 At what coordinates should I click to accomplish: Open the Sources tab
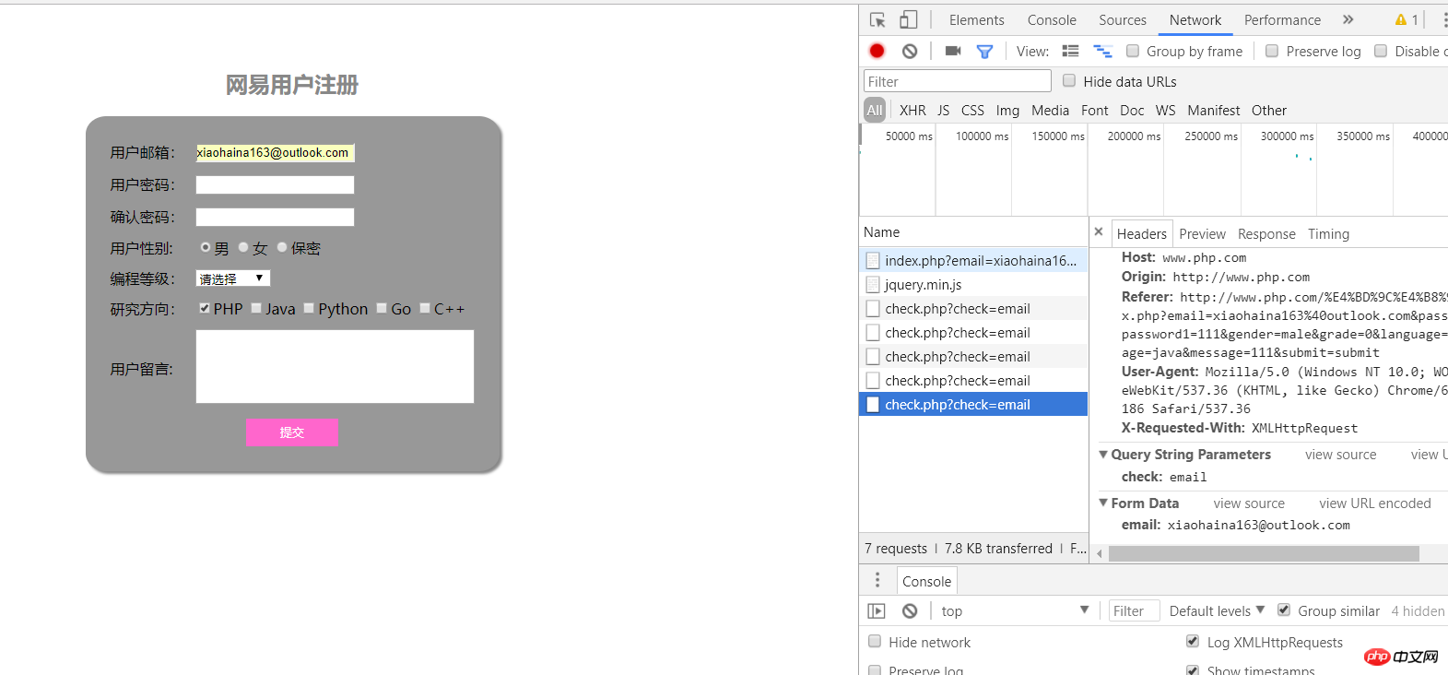click(1123, 20)
